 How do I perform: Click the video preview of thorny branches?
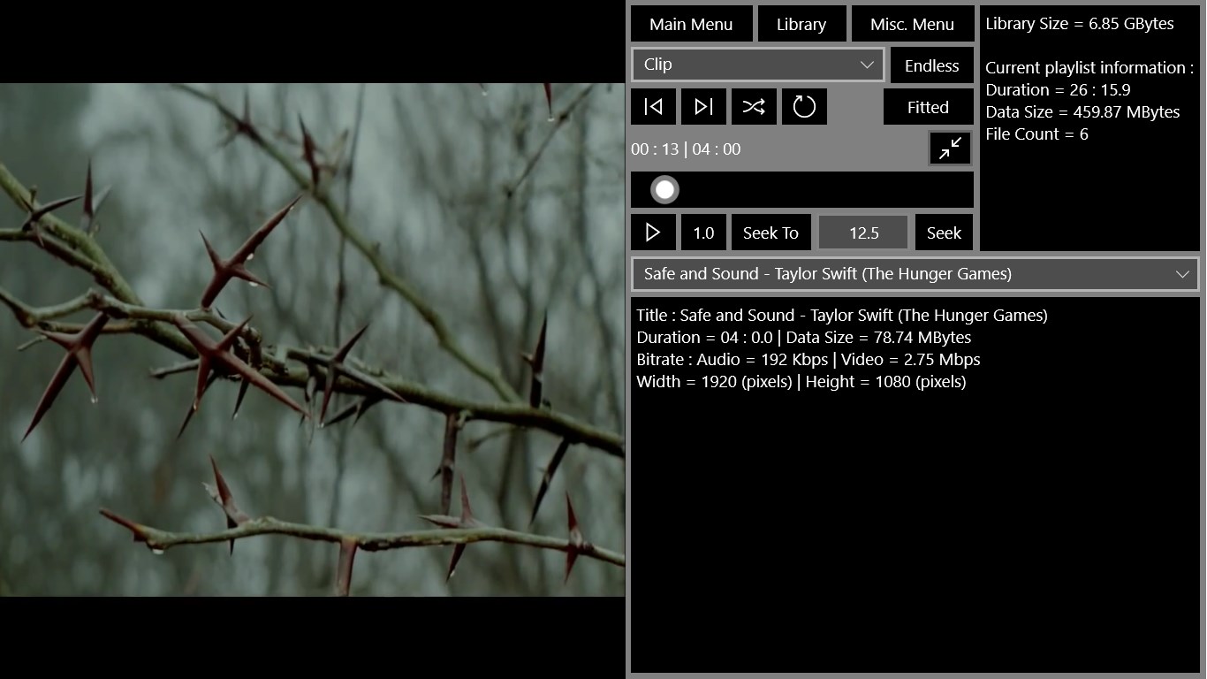(x=312, y=339)
